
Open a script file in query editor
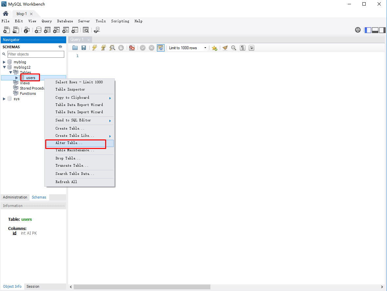coord(75,48)
